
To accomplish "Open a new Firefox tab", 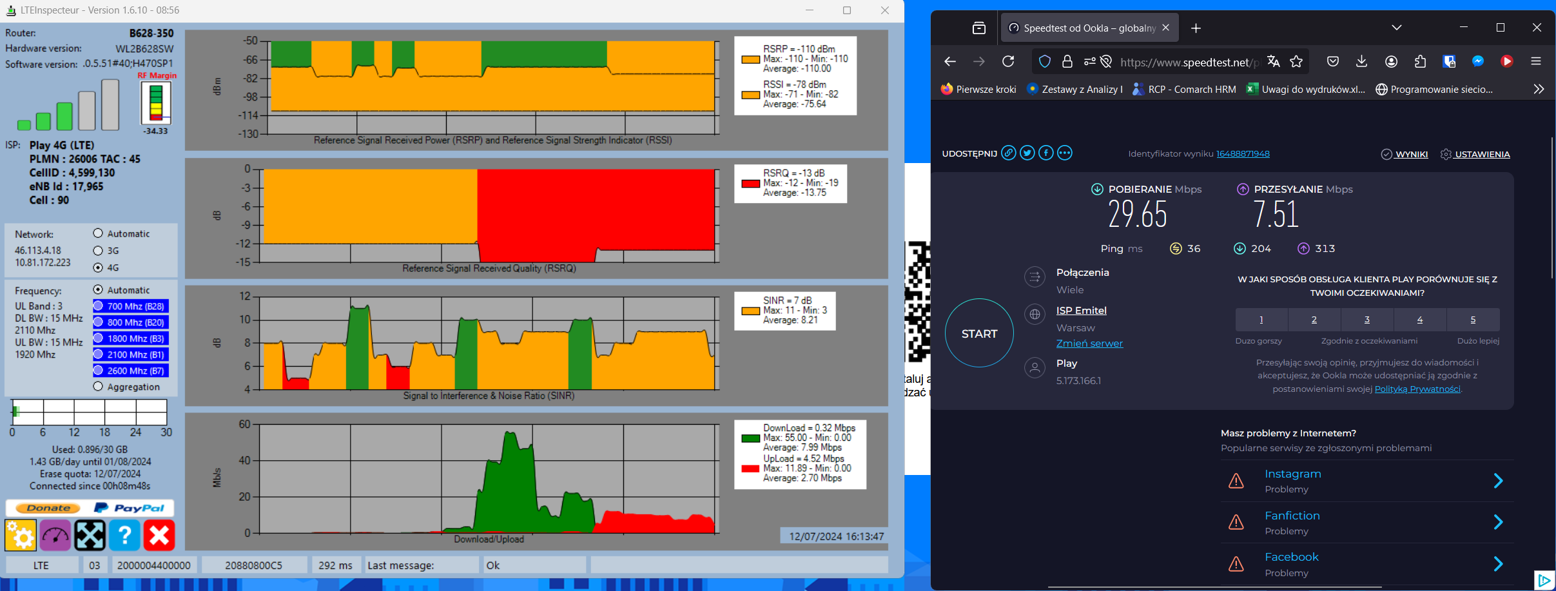I will coord(1196,28).
